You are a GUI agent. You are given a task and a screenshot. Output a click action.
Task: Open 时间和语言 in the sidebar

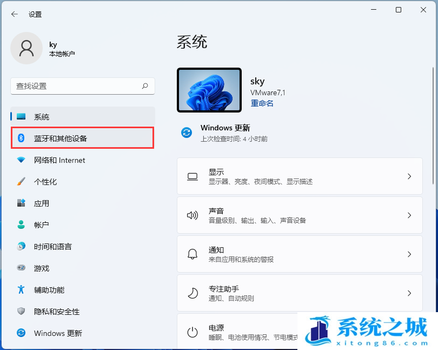pyautogui.click(x=83, y=246)
